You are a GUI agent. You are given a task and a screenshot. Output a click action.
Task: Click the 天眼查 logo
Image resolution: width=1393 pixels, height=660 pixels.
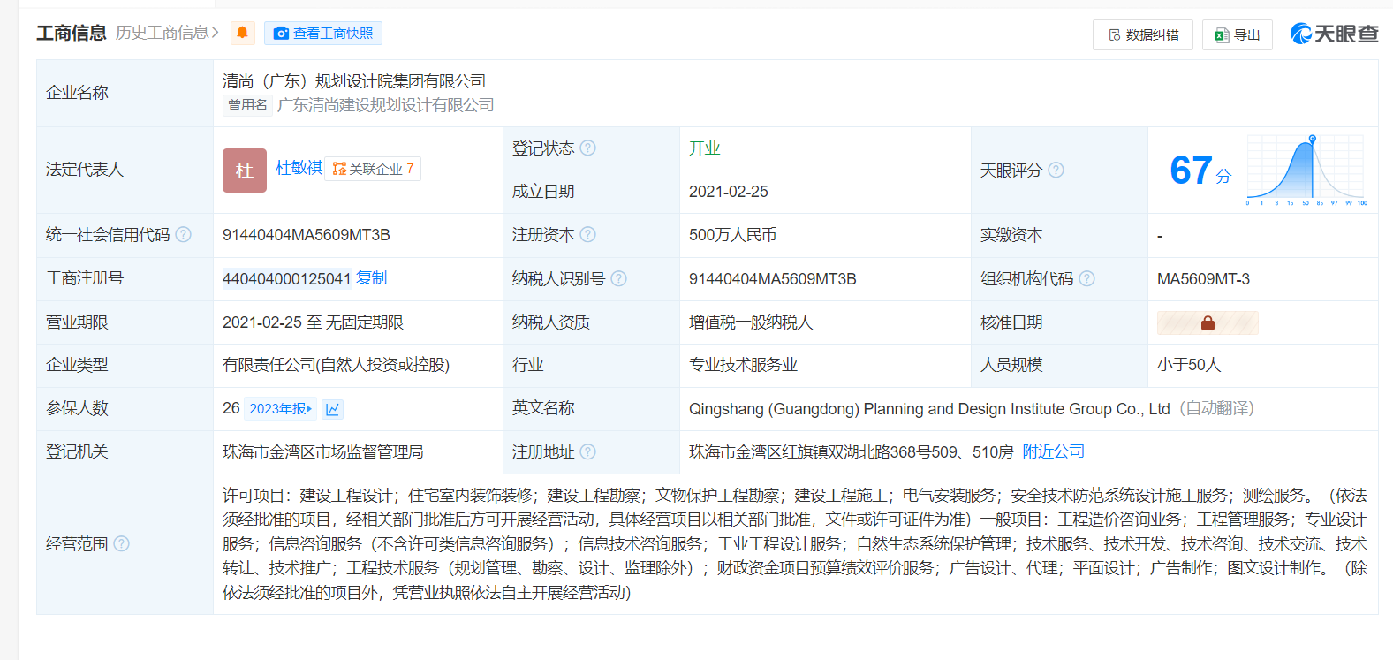click(x=1334, y=34)
